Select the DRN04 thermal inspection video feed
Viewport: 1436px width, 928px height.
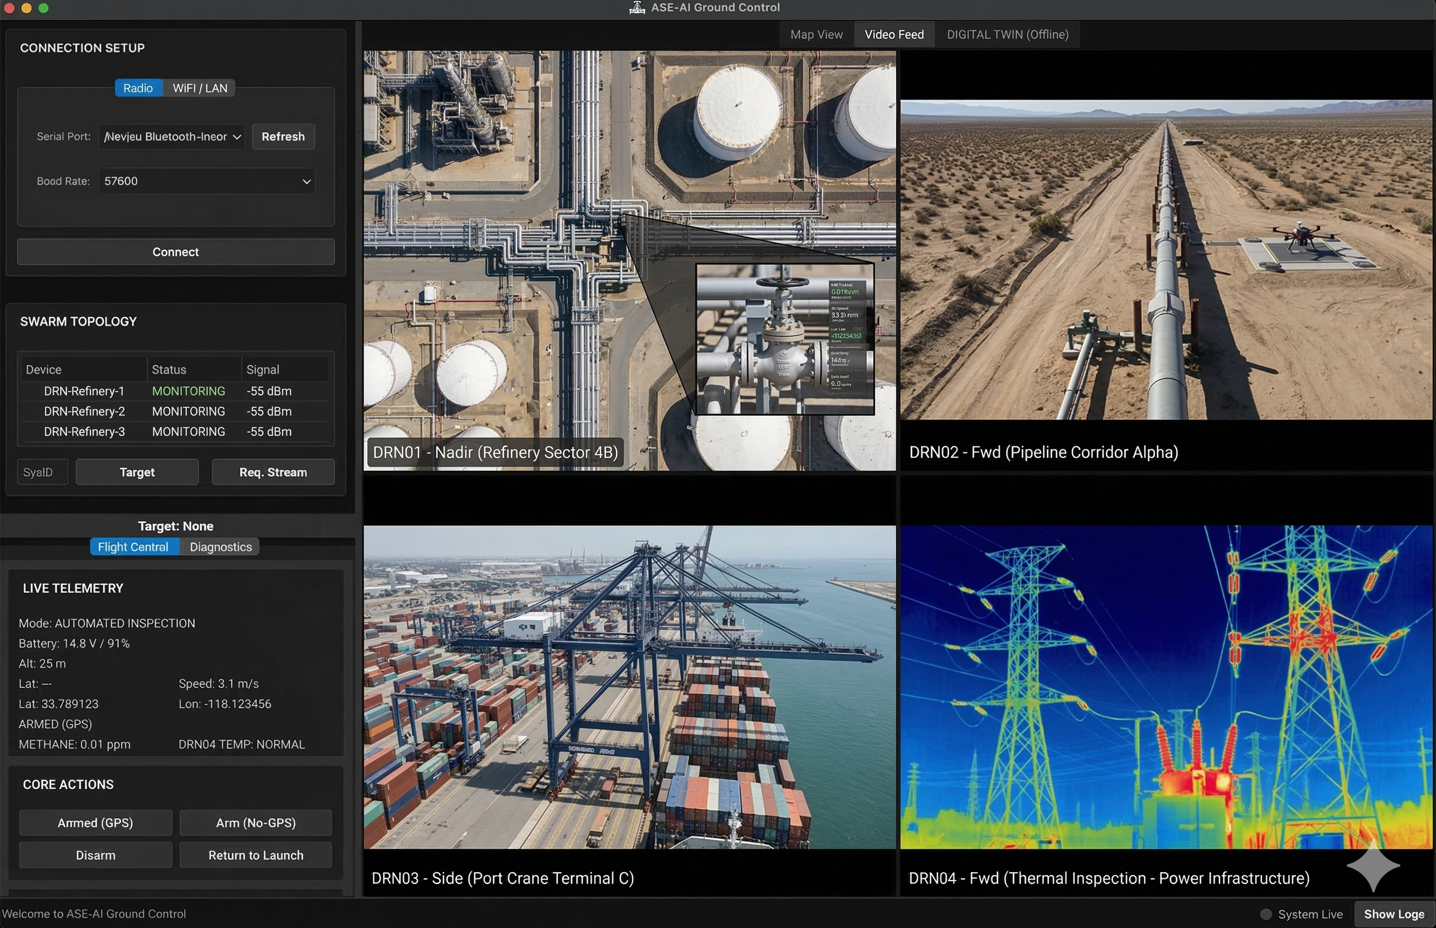[x=1165, y=687]
